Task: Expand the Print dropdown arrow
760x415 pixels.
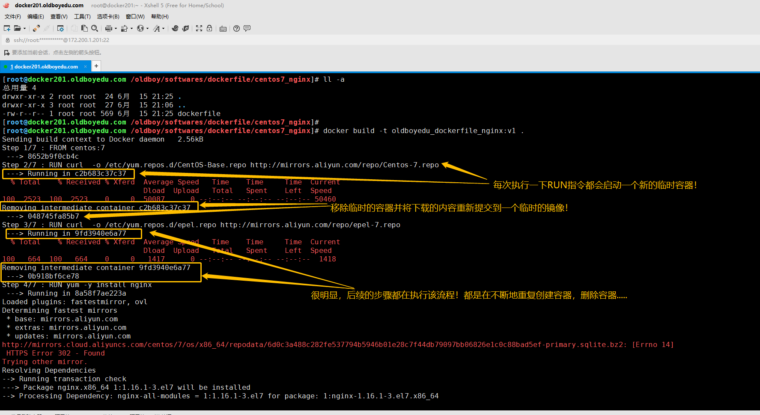Action: pyautogui.click(x=116, y=29)
